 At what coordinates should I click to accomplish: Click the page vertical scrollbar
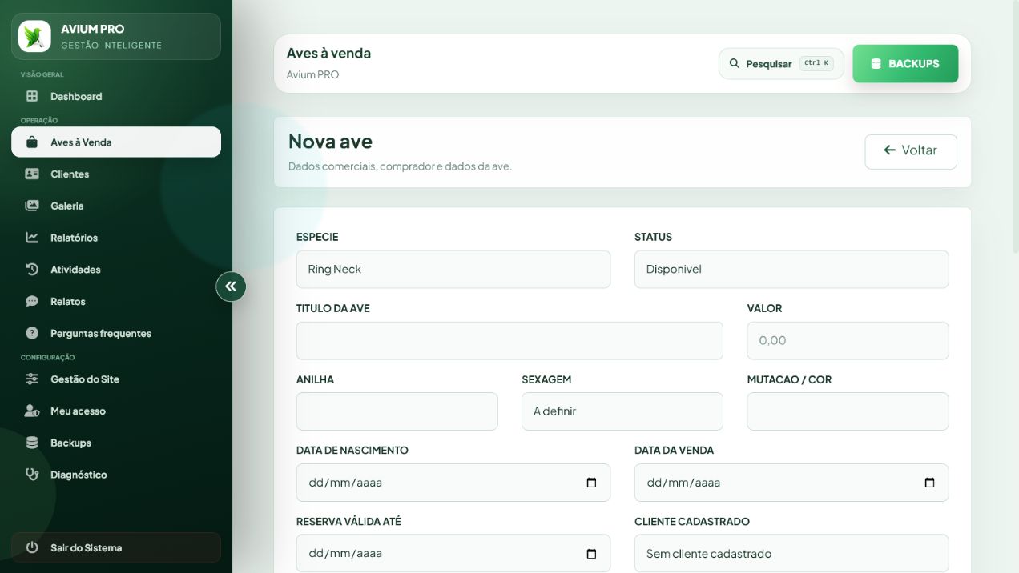pos(1015,128)
